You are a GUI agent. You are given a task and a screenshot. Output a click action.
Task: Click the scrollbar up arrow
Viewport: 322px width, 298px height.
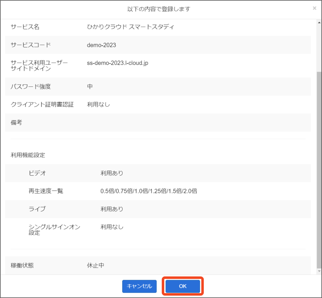319,23
